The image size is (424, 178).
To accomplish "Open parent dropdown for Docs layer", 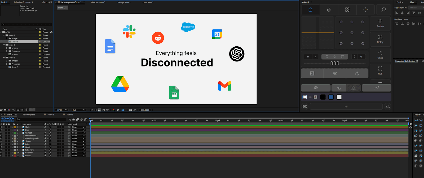I will point(78,130).
